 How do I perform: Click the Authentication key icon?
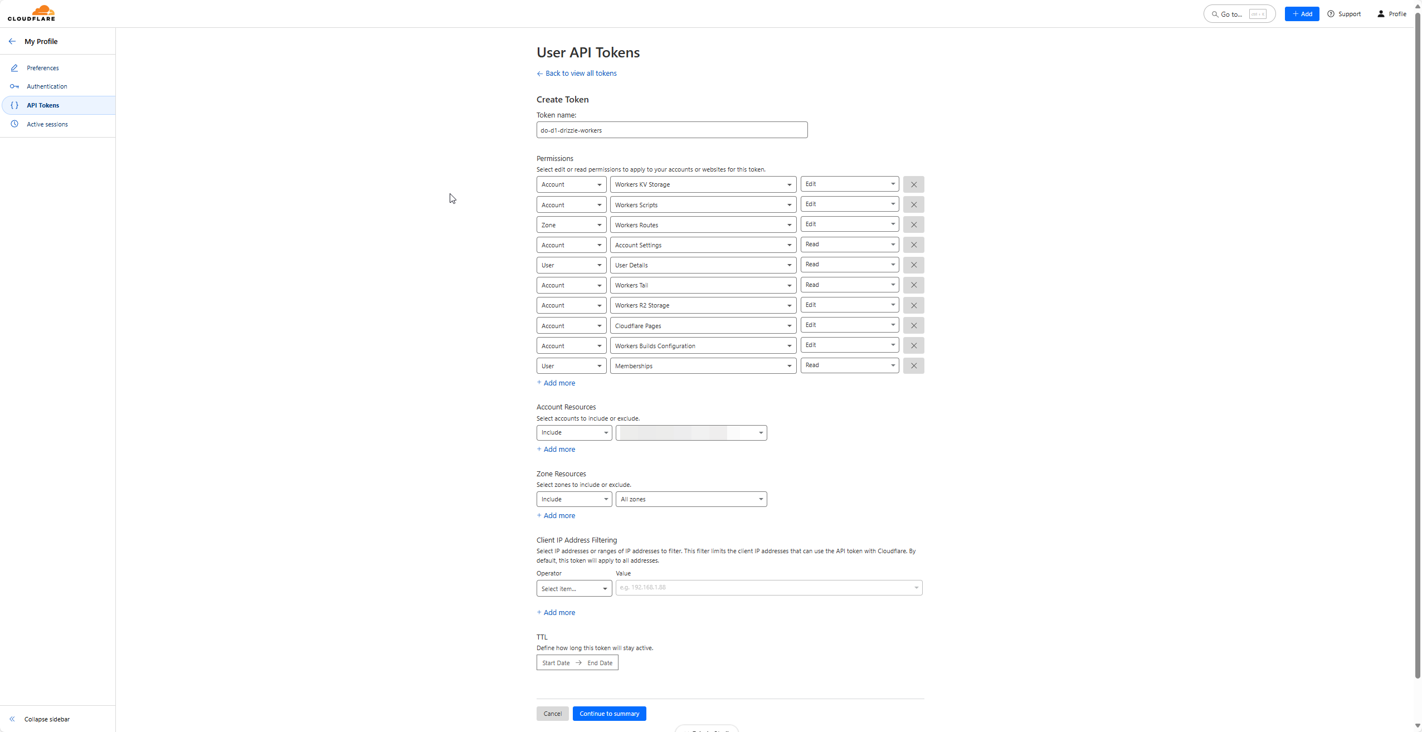click(14, 86)
